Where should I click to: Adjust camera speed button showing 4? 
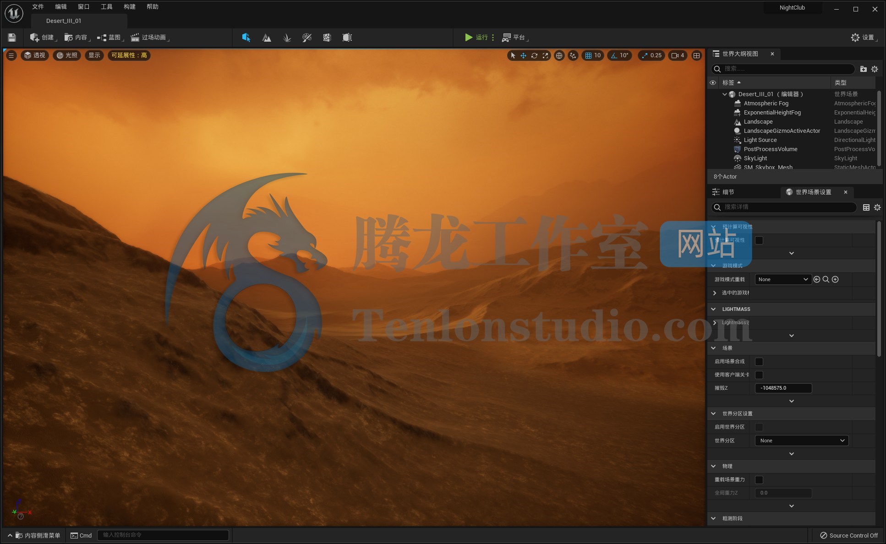pyautogui.click(x=678, y=55)
